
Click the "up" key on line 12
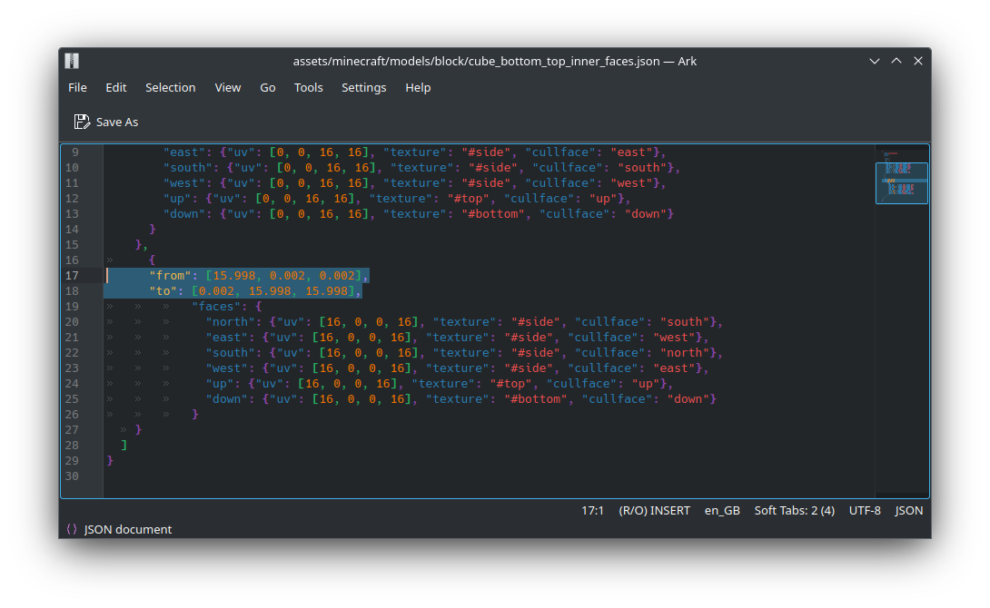click(177, 199)
